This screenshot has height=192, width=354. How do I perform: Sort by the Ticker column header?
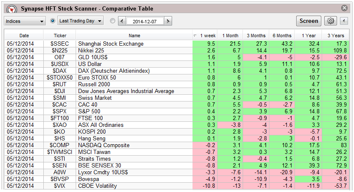coord(60,36)
